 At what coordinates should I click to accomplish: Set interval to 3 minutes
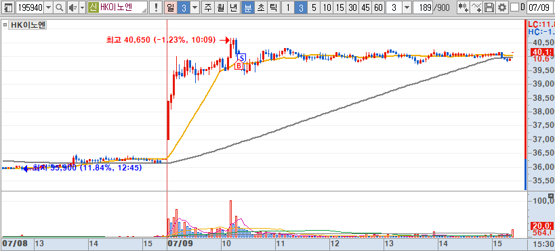pos(300,7)
